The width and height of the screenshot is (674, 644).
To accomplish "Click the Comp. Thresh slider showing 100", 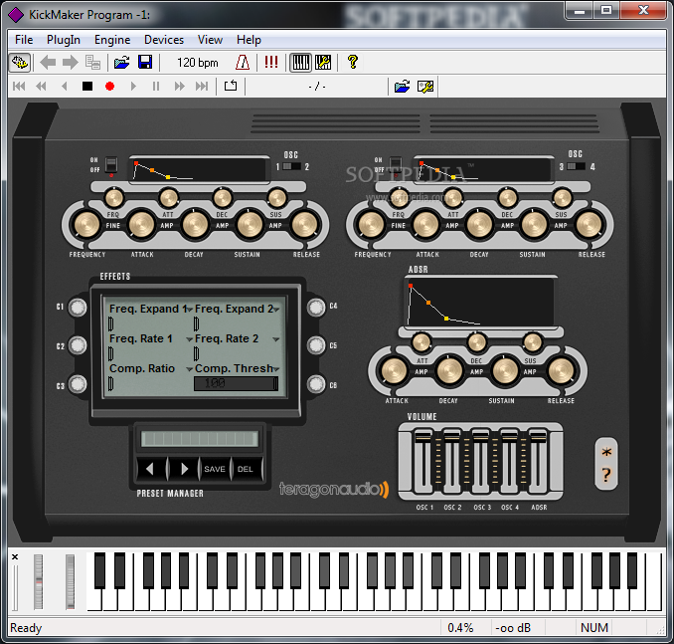I will coord(236,383).
